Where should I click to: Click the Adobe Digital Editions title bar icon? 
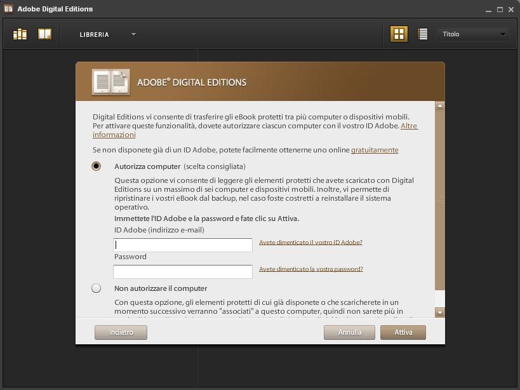[x=8, y=9]
